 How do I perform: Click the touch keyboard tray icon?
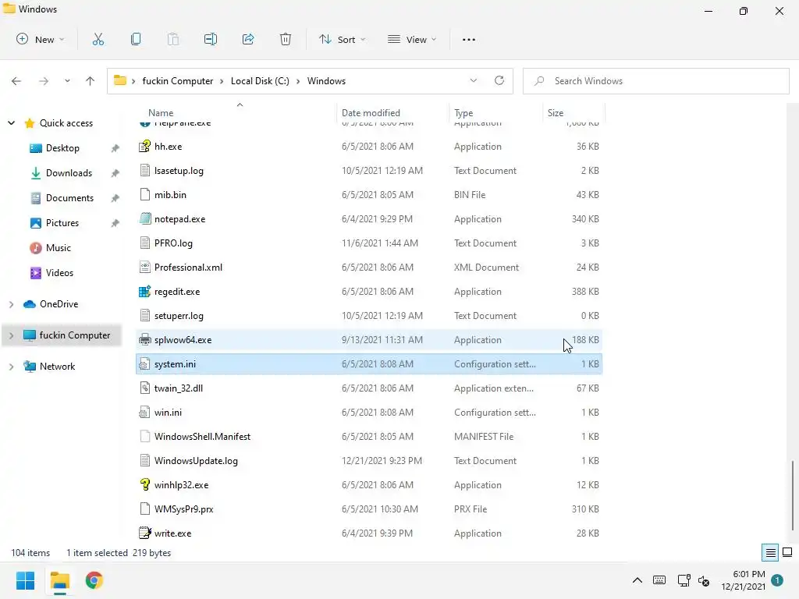pos(659,580)
